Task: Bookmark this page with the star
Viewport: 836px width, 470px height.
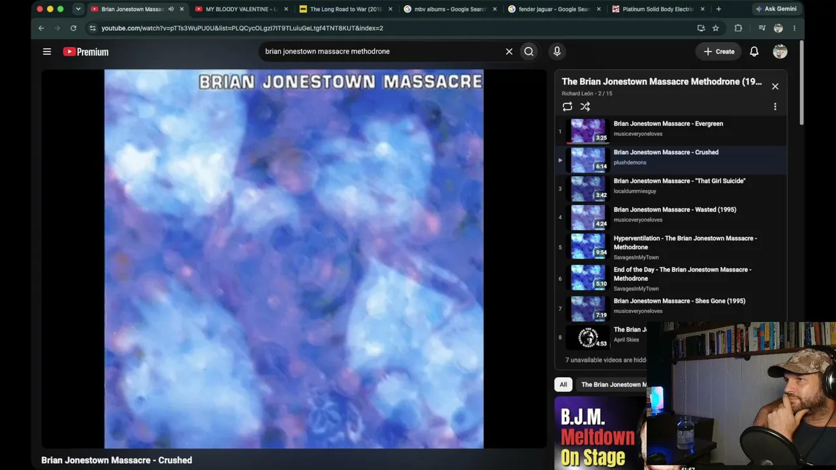Action: pos(716,28)
